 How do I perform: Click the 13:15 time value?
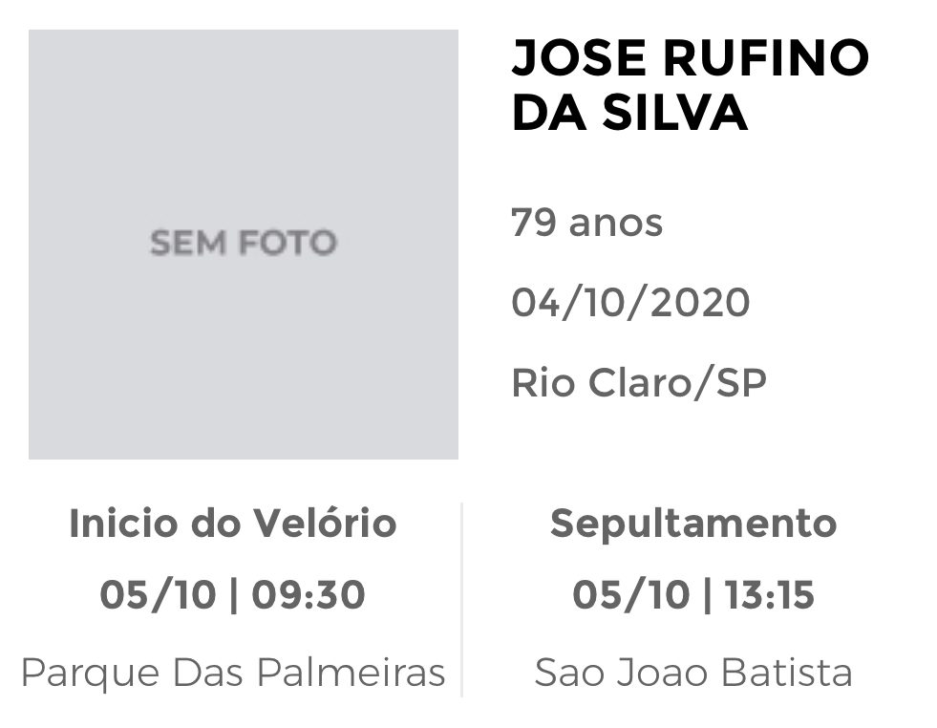pyautogui.click(x=770, y=595)
